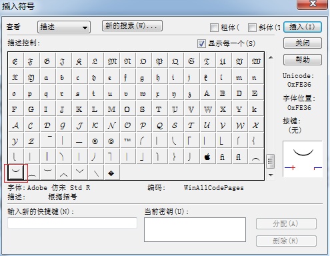Click the 新的搜索(W)... button
The height and width of the screenshot is (256, 330).
pos(132,26)
